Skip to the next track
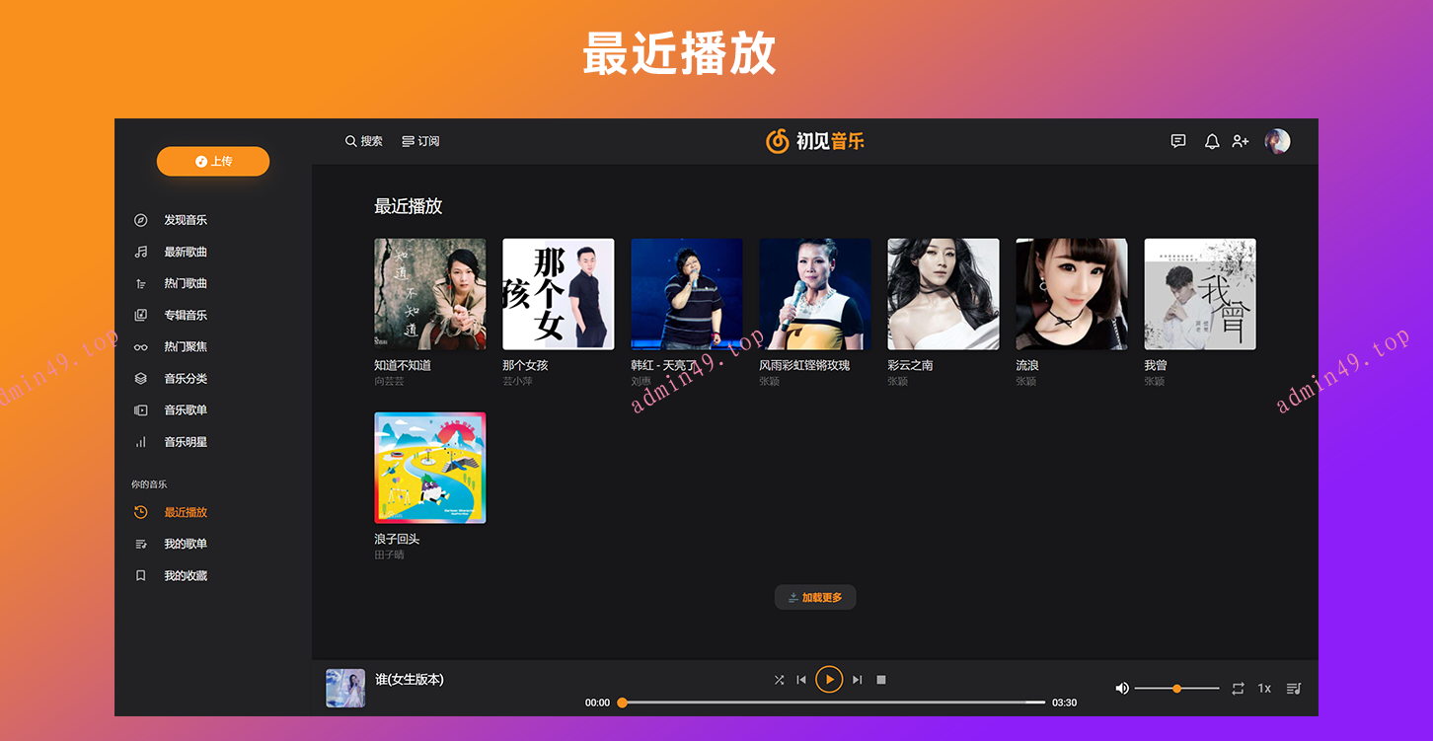The height and width of the screenshot is (741, 1433). point(858,680)
